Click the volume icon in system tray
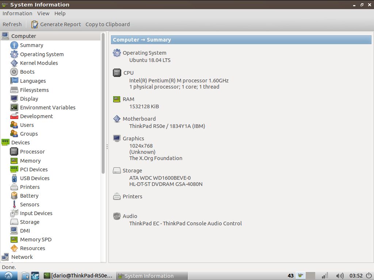 coord(340,276)
